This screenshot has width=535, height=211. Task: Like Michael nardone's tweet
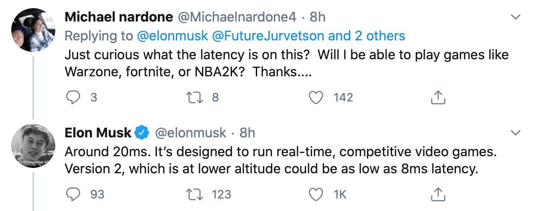(317, 97)
